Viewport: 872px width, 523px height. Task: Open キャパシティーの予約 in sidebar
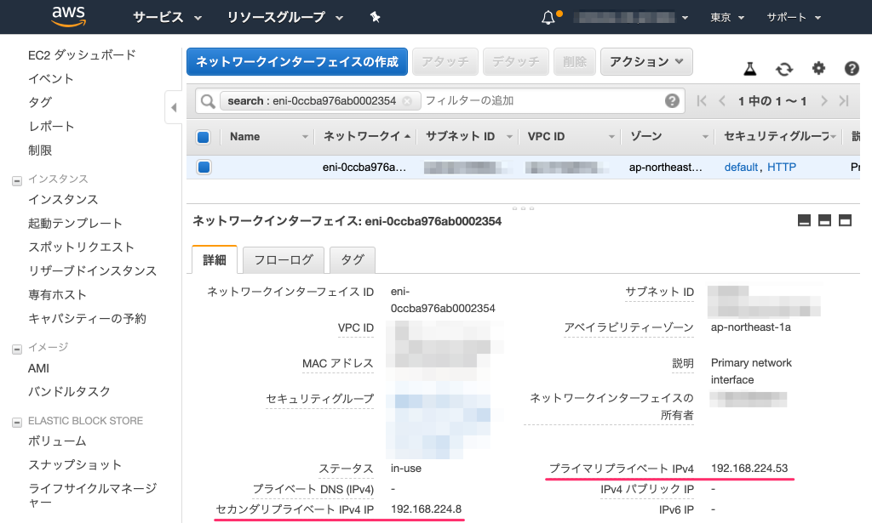click(88, 319)
